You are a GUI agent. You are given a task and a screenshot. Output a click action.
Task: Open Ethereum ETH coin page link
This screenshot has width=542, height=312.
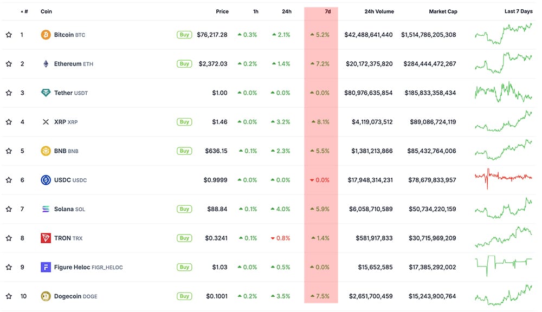[x=74, y=63]
